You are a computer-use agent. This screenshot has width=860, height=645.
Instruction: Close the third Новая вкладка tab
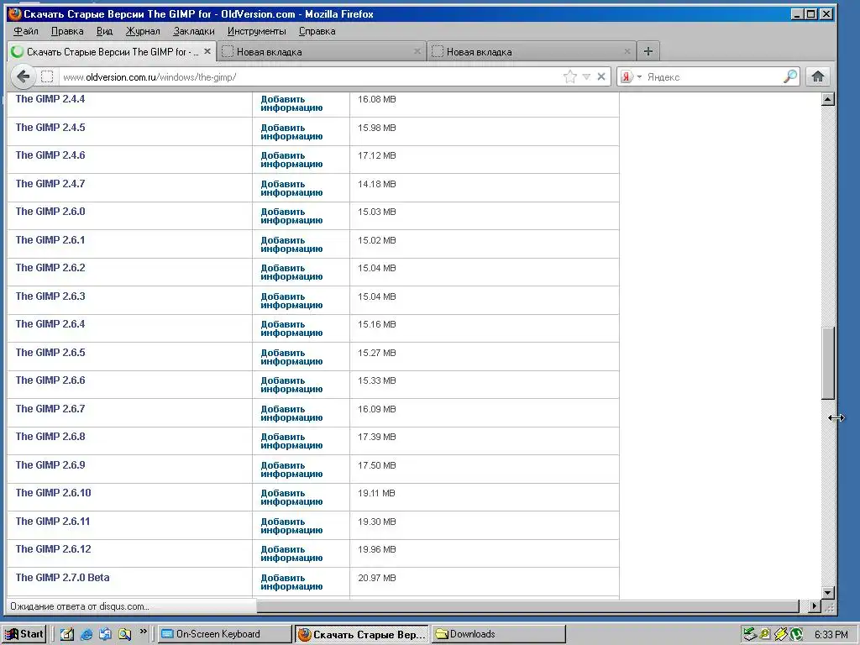tap(627, 51)
